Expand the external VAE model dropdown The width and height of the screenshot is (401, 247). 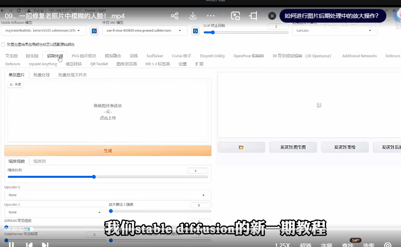(145, 30)
